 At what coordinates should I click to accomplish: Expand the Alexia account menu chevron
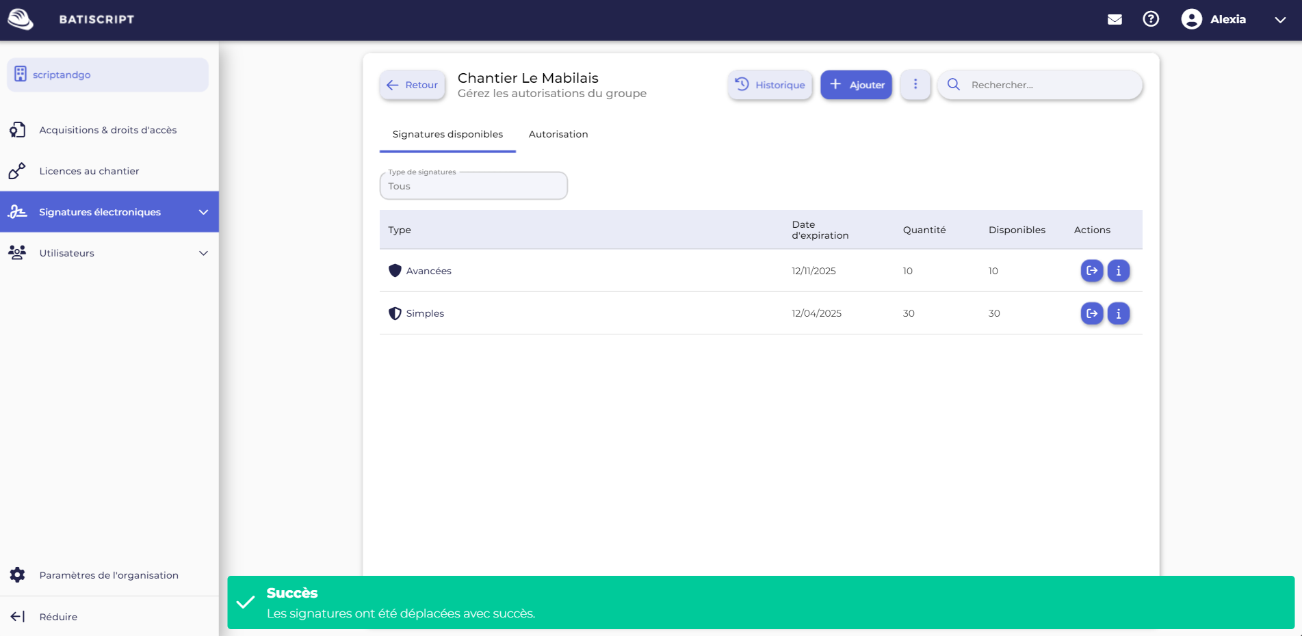point(1280,20)
